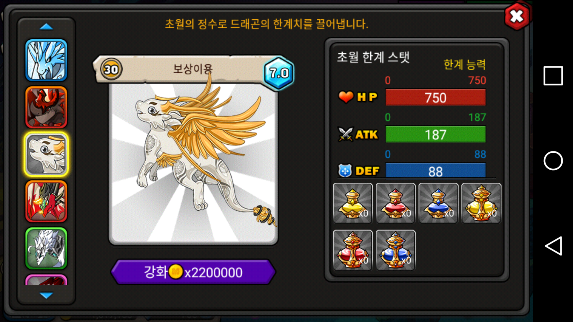This screenshot has height=322, width=573.
Task: Tap the blue DEF 88 bar
Action: click(435, 171)
